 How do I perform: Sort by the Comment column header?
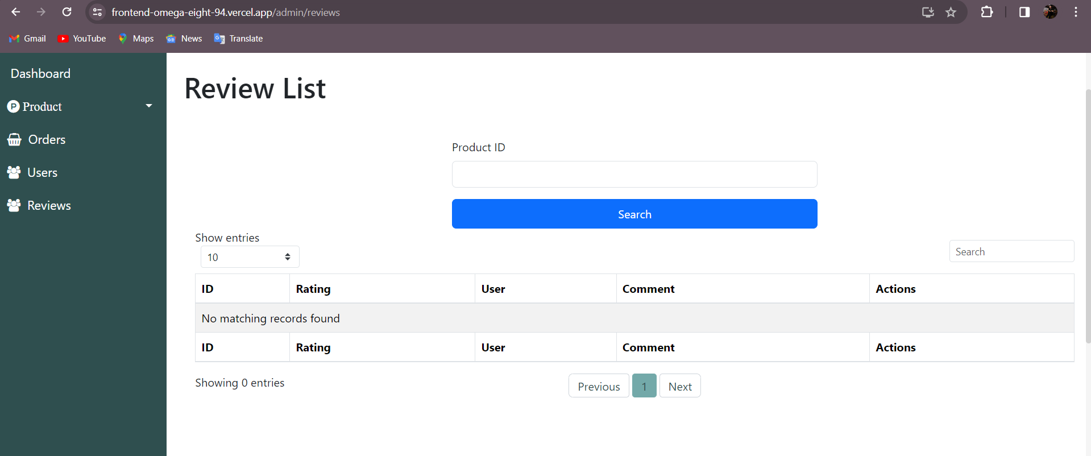click(x=743, y=289)
